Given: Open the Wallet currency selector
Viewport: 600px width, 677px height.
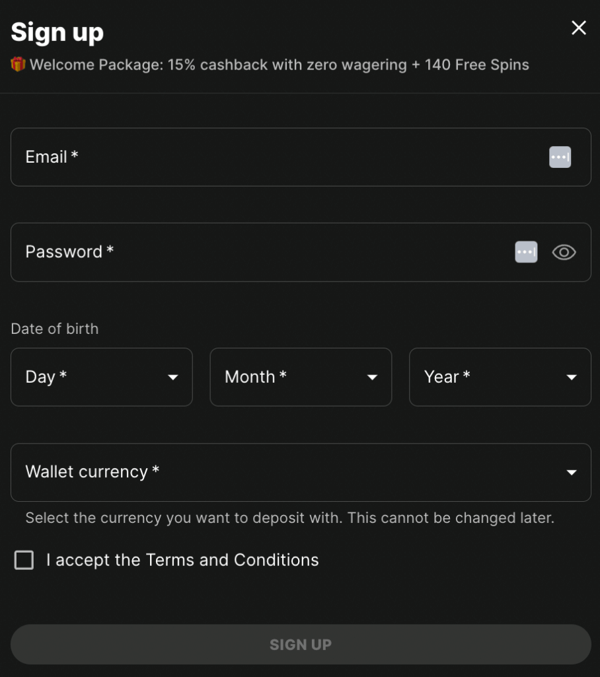Looking at the screenshot, I should click(x=301, y=472).
